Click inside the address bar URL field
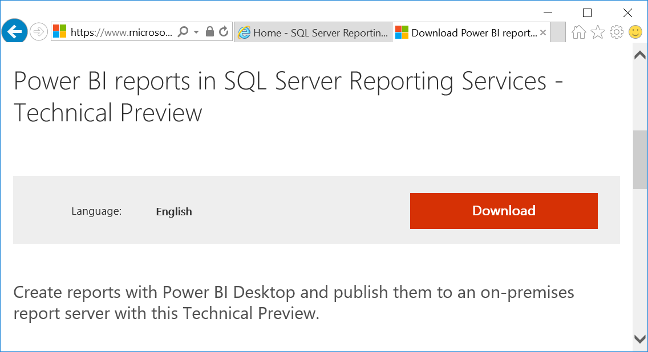This screenshot has width=648, height=352. click(120, 32)
